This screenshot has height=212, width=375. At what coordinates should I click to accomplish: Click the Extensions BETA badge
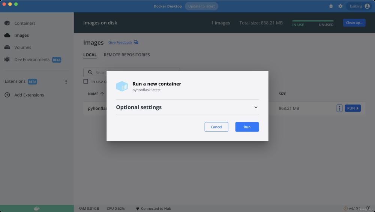click(32, 82)
